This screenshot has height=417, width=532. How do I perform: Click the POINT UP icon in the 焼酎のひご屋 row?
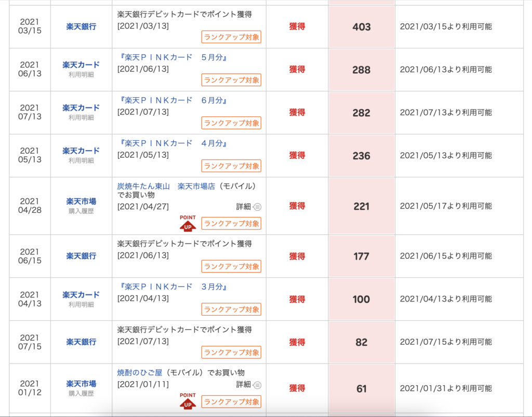point(188,401)
